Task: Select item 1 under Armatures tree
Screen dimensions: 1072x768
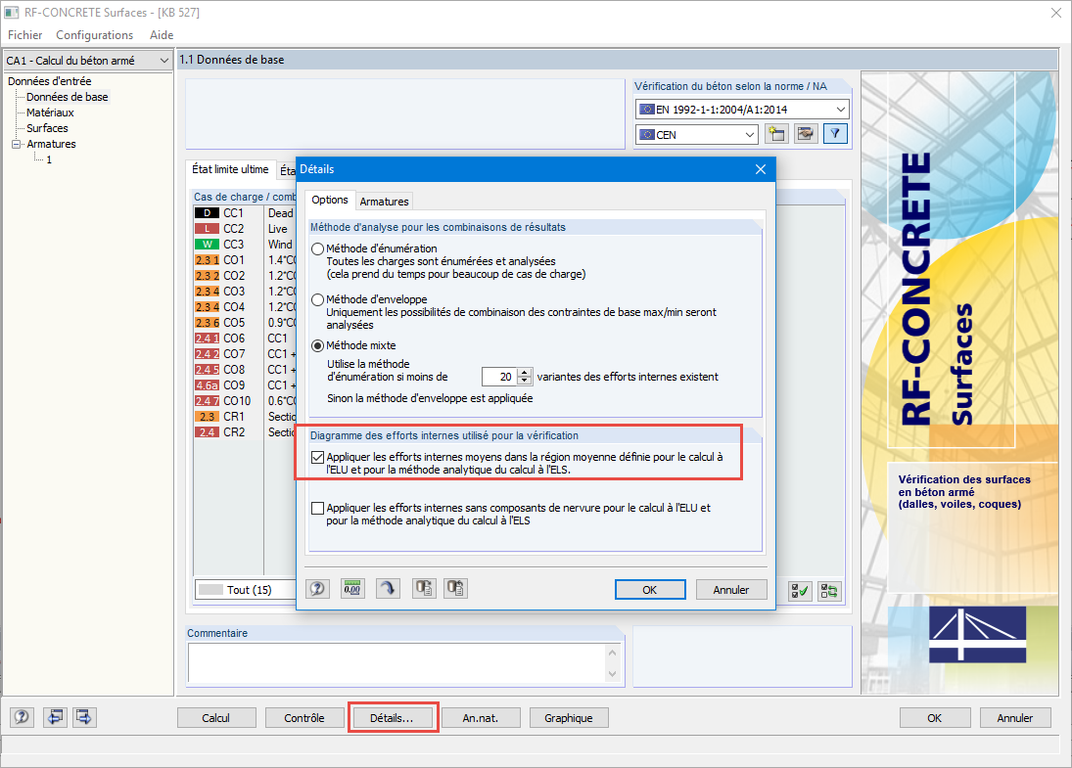Action: pyautogui.click(x=49, y=159)
